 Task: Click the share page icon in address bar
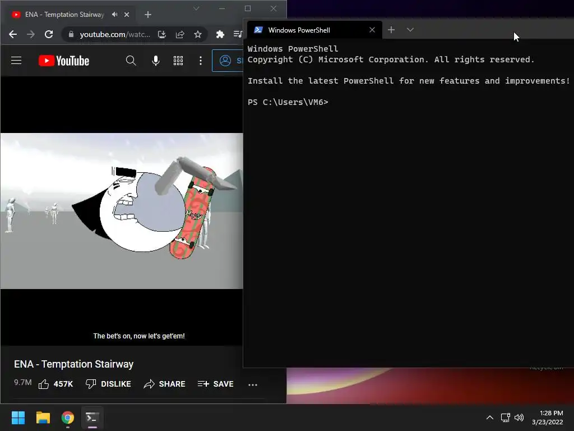[x=180, y=34]
